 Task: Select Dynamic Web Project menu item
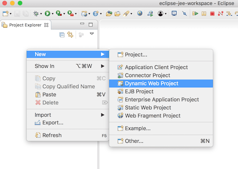coord(161,83)
